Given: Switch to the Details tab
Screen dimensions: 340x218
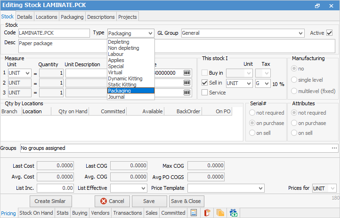Looking at the screenshot, I should 24,17.
